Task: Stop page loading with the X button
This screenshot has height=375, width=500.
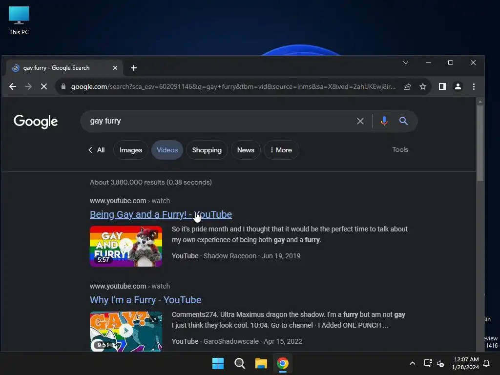Action: tap(44, 86)
